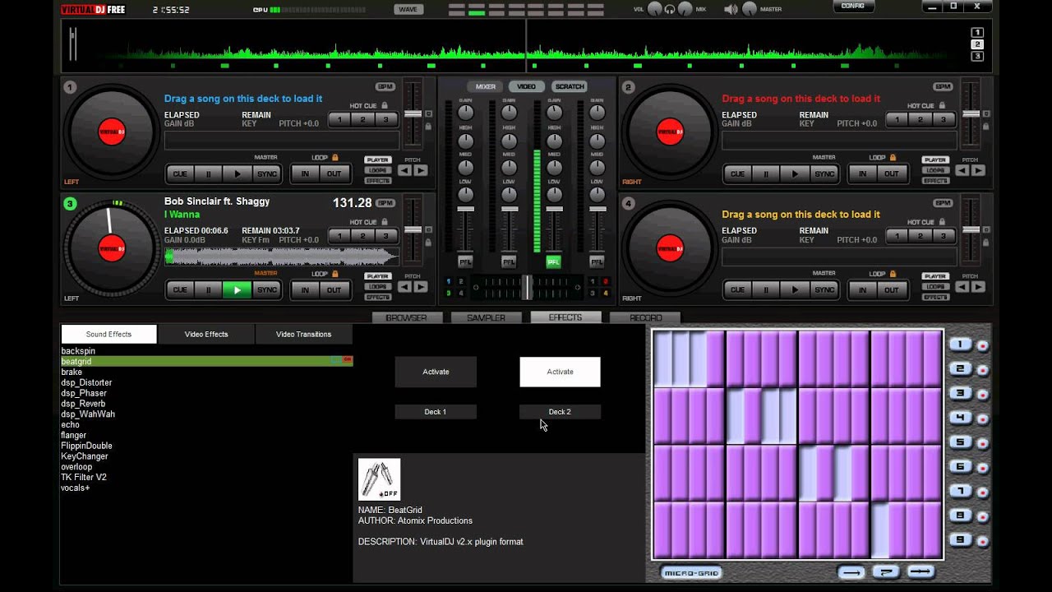
Task: Switch deck 2 to the PLAYER panel
Action: click(x=935, y=160)
